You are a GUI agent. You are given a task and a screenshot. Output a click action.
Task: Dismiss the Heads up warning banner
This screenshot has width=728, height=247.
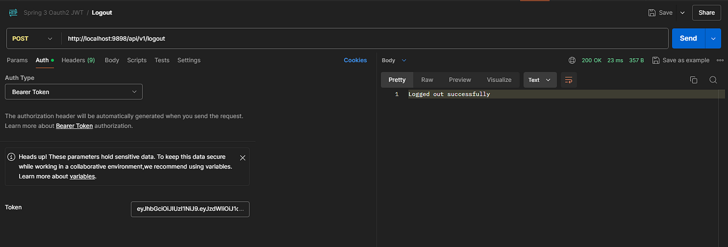243,157
